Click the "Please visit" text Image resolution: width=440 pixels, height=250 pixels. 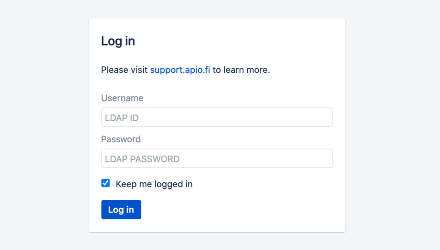pyautogui.click(x=124, y=70)
